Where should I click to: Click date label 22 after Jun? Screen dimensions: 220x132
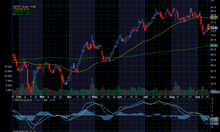[136, 97]
